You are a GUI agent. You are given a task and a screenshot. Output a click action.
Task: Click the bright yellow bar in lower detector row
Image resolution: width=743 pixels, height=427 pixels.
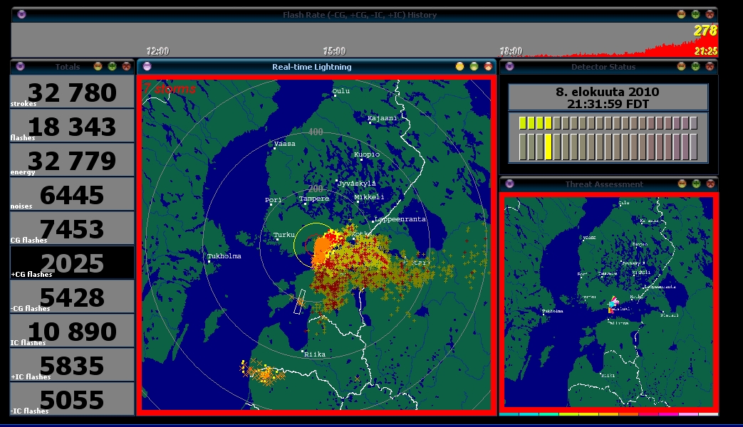coord(549,147)
